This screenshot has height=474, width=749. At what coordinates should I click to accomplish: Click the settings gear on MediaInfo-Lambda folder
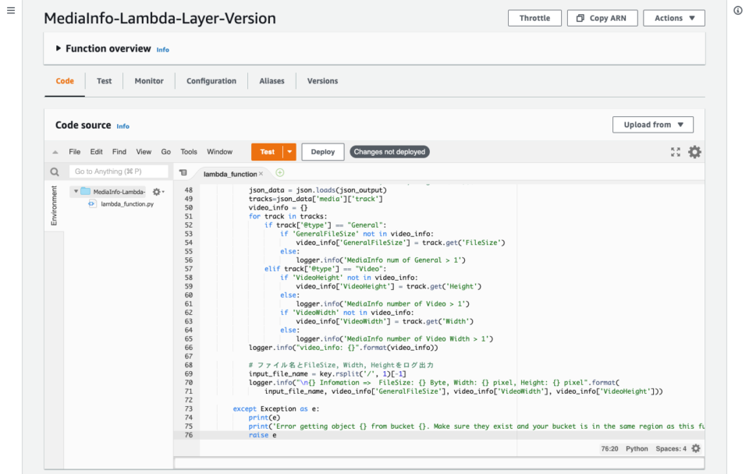point(156,191)
